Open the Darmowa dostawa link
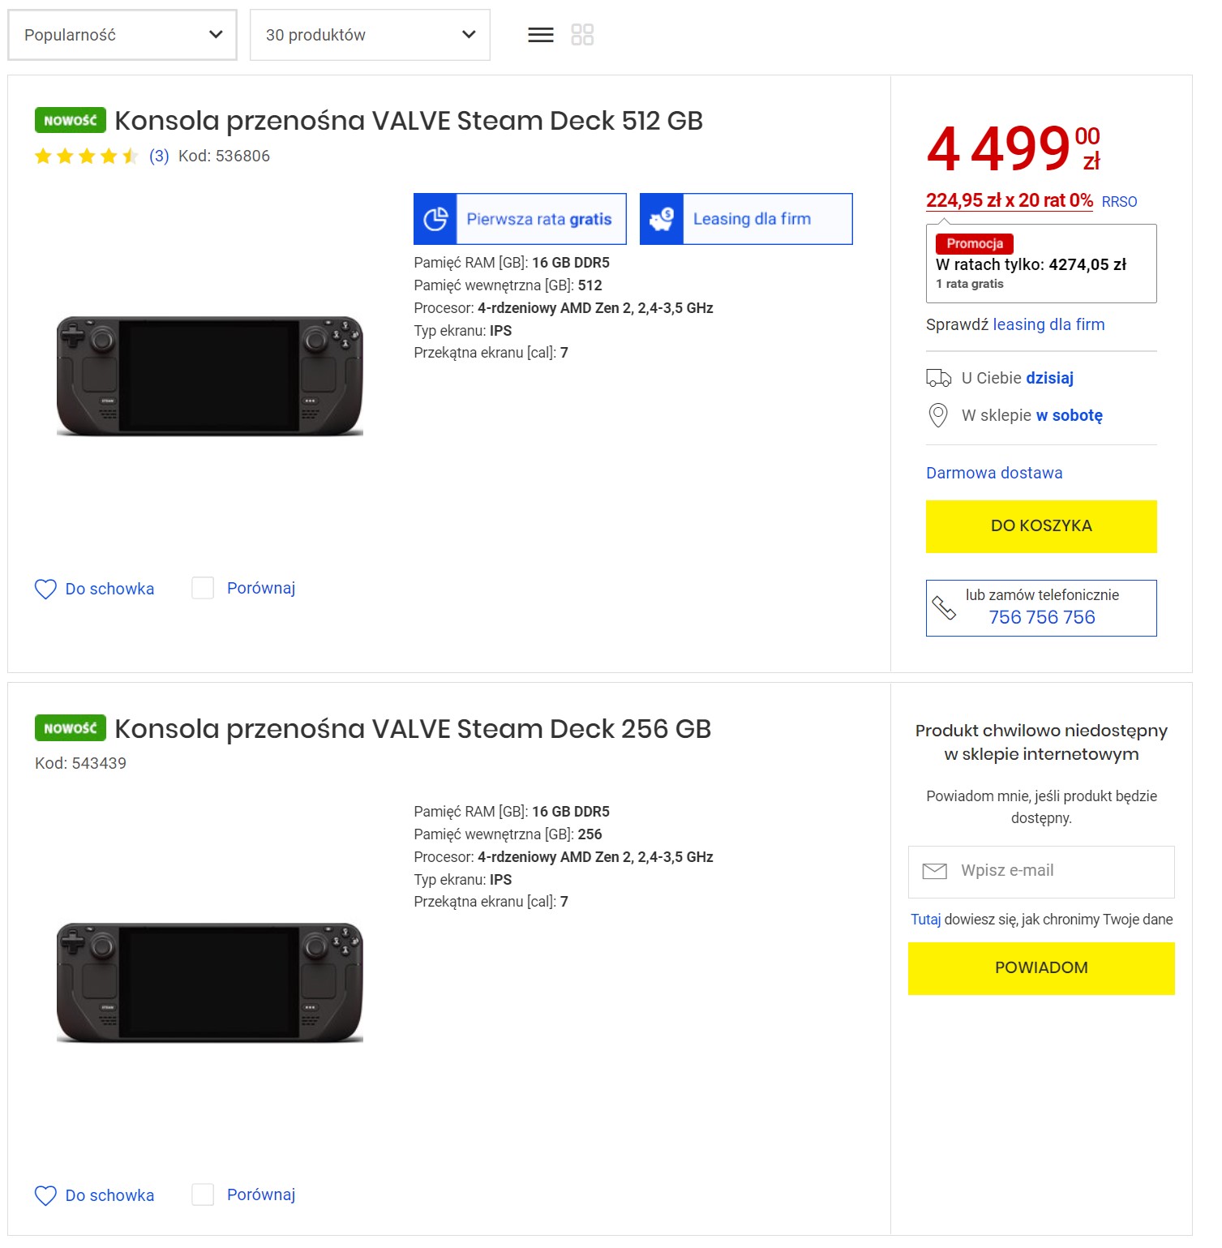 (994, 473)
